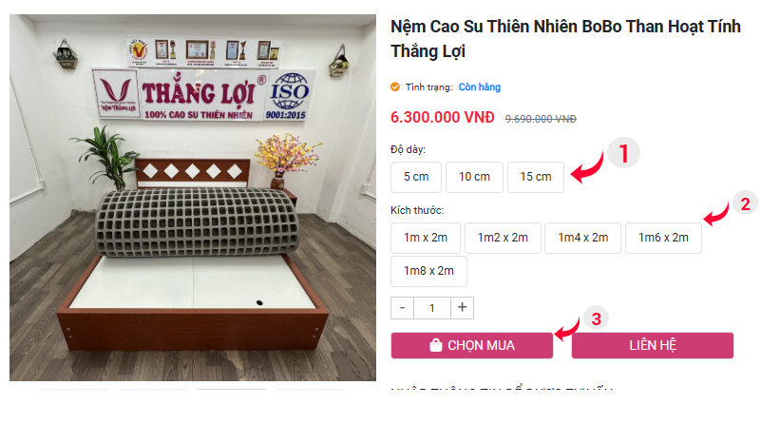
Task: Click the Còn hàng stock status link
Action: 479,87
